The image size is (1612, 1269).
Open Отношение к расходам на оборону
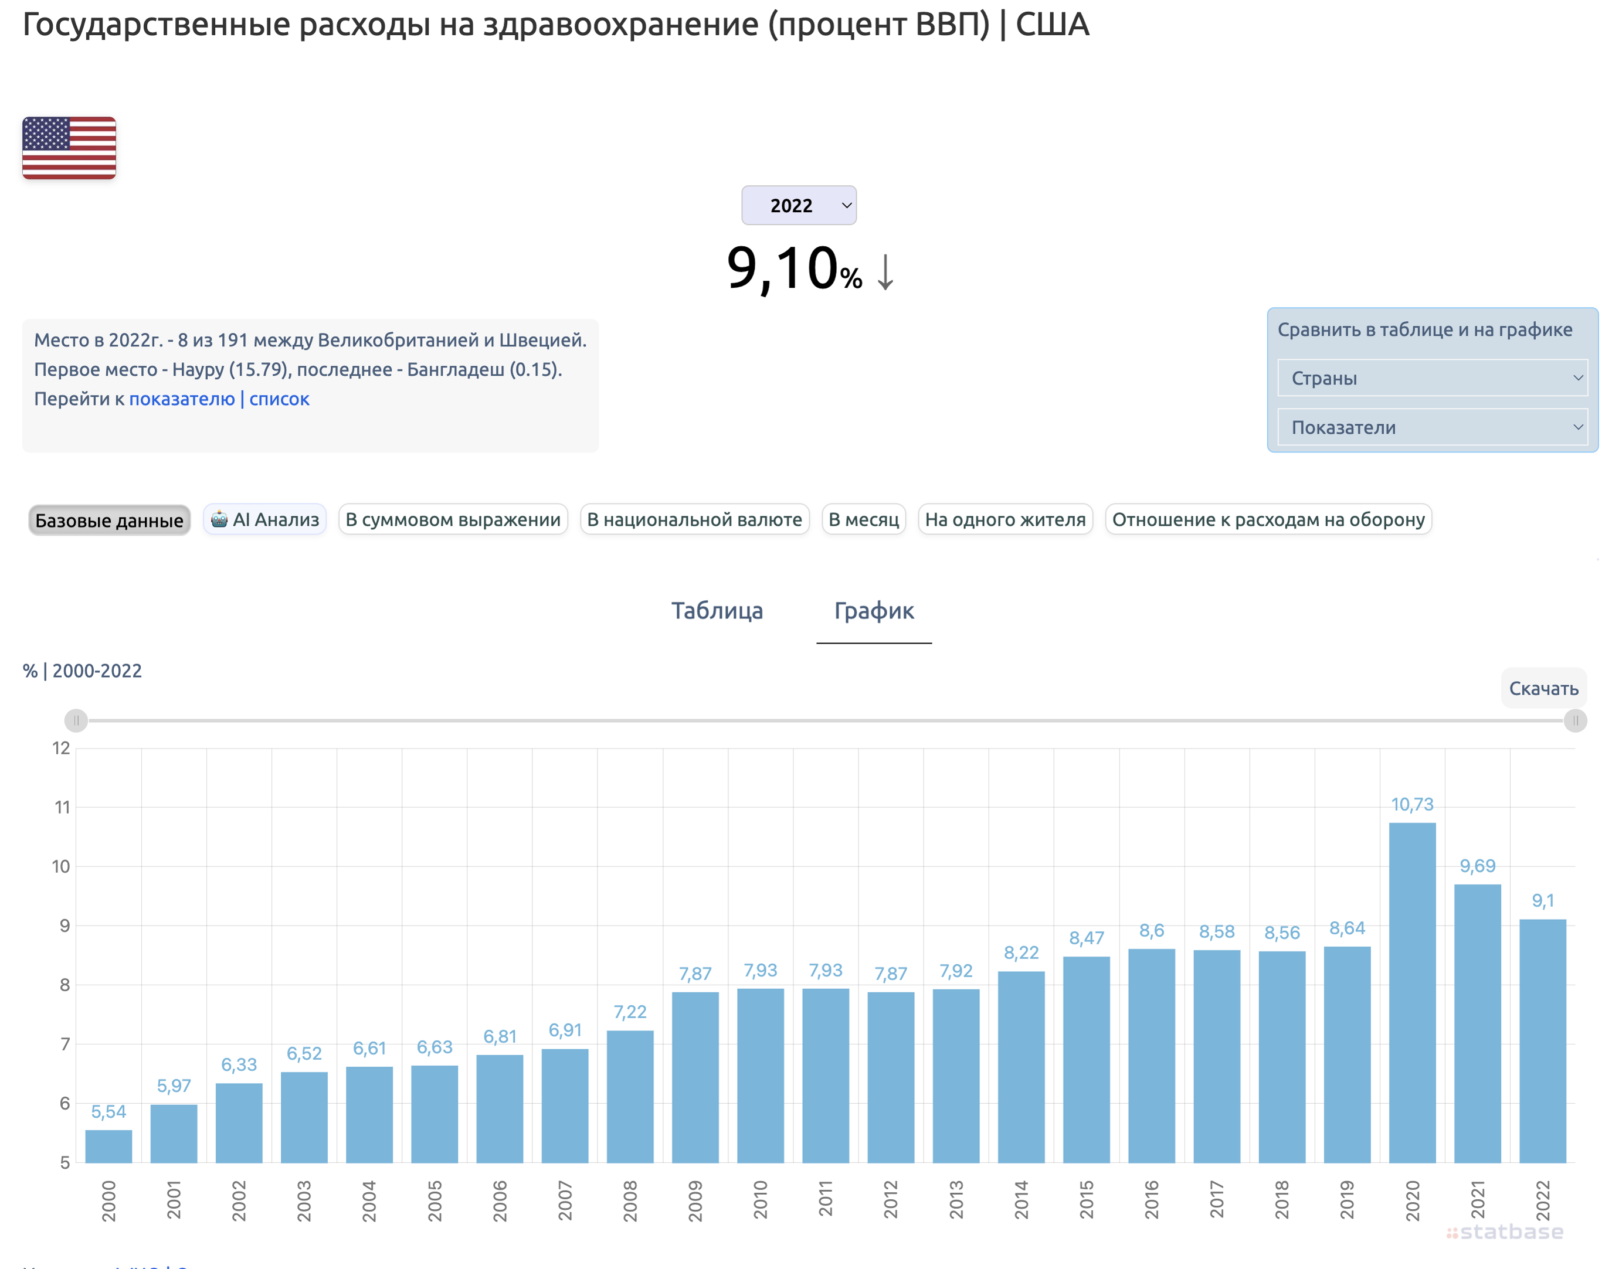point(1268,519)
